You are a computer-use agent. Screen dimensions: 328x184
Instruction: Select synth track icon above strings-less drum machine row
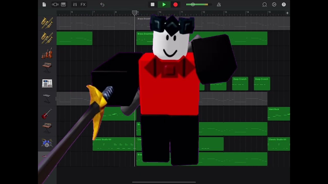[47, 68]
